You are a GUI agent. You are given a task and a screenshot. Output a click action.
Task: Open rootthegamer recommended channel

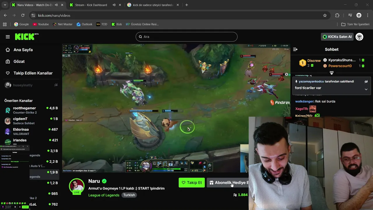31,110
